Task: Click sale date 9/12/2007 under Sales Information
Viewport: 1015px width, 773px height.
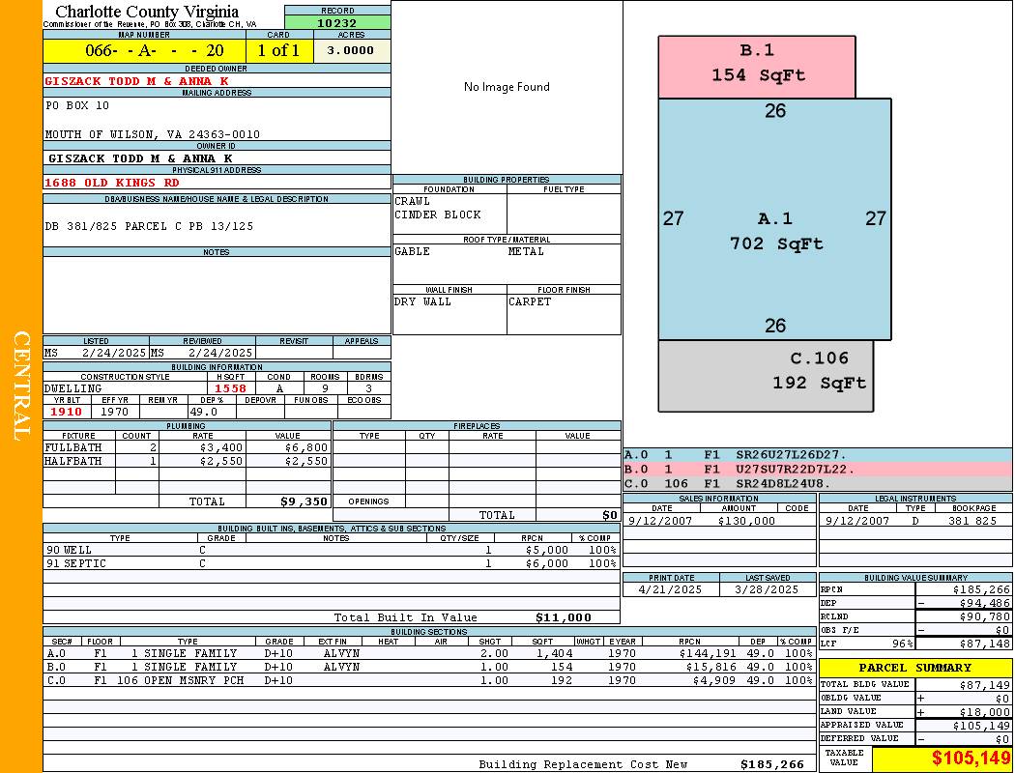Action: click(660, 521)
